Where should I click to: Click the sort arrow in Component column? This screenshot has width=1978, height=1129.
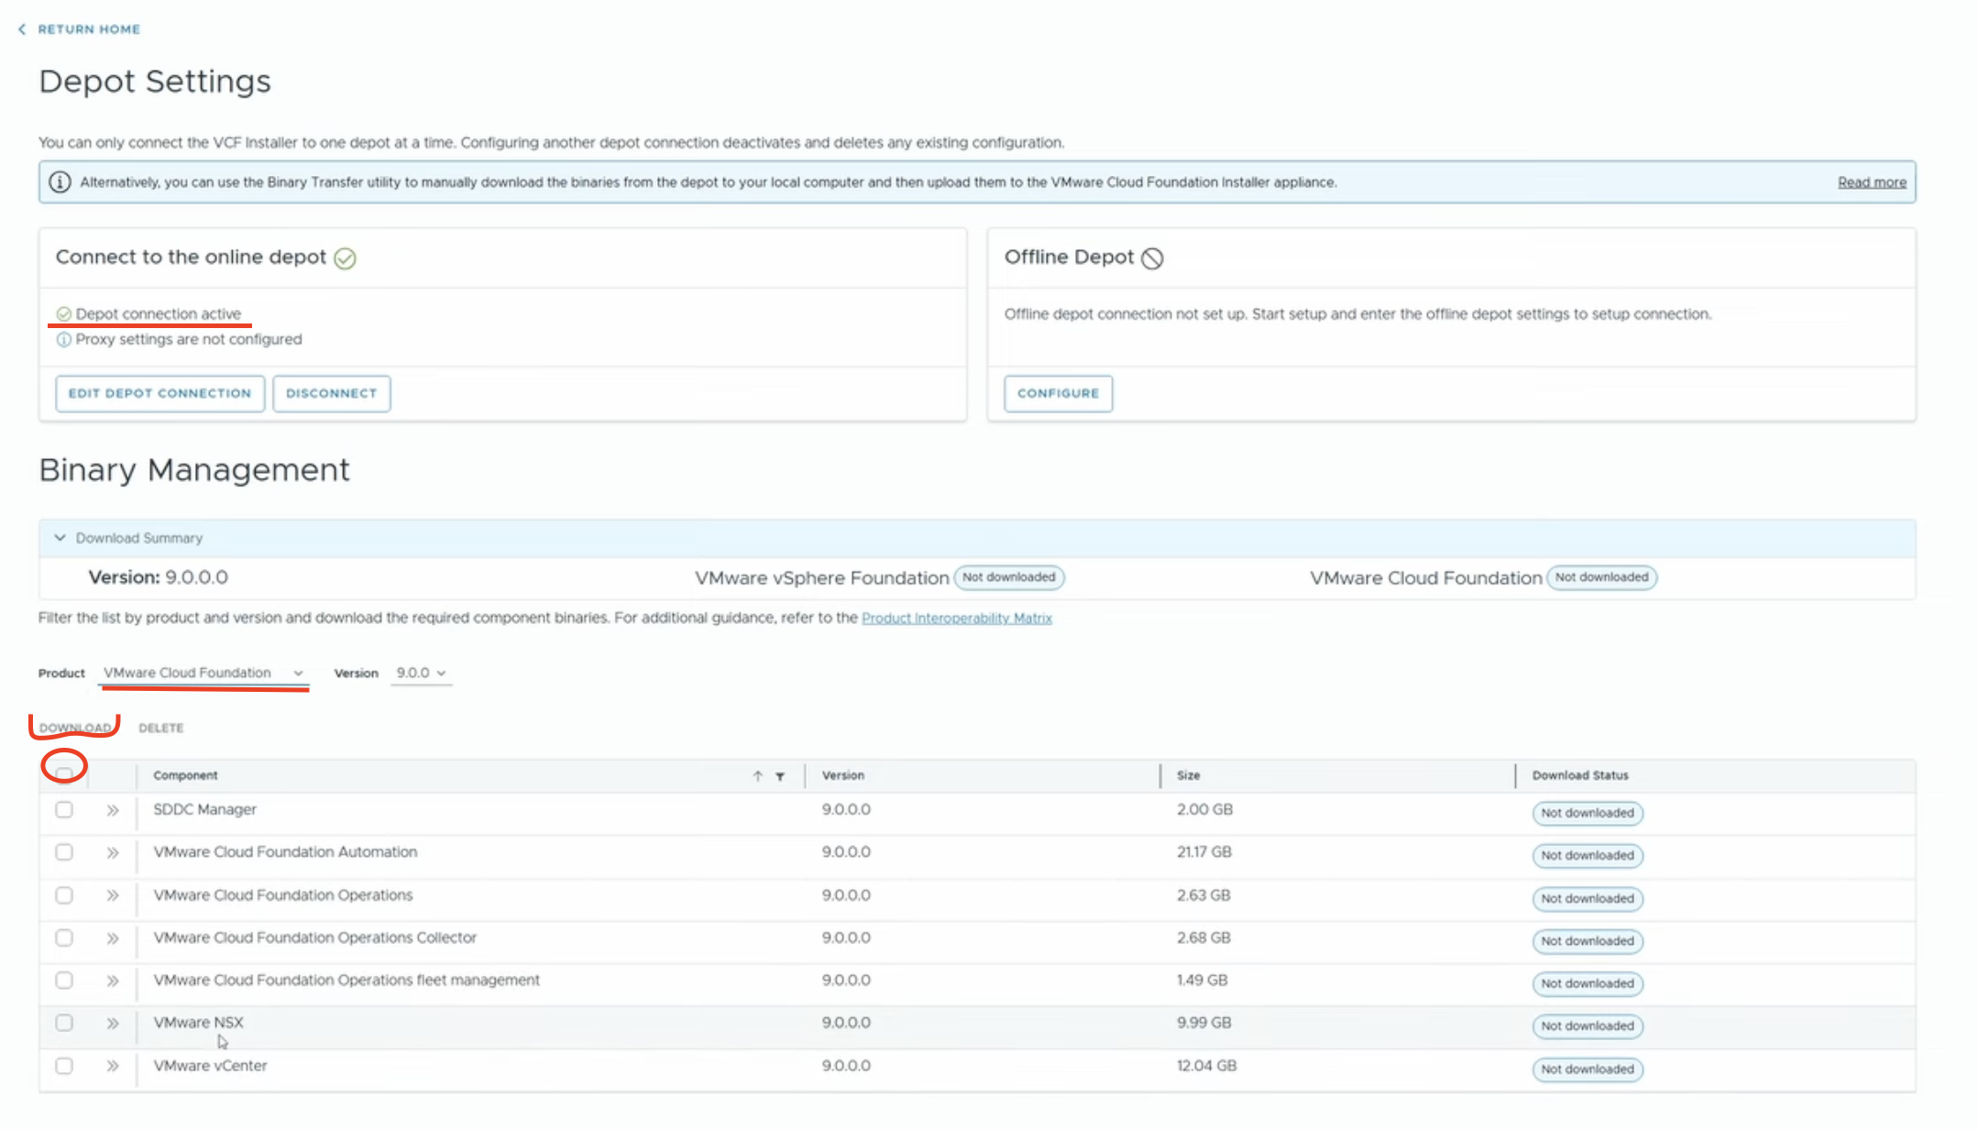pos(758,776)
